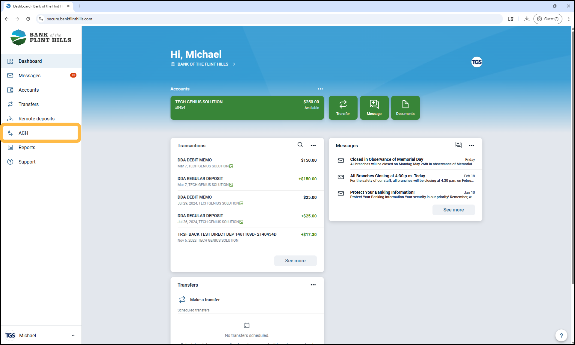Image resolution: width=575 pixels, height=345 pixels.
Task: Open the Documents quick action tile
Action: (x=405, y=108)
